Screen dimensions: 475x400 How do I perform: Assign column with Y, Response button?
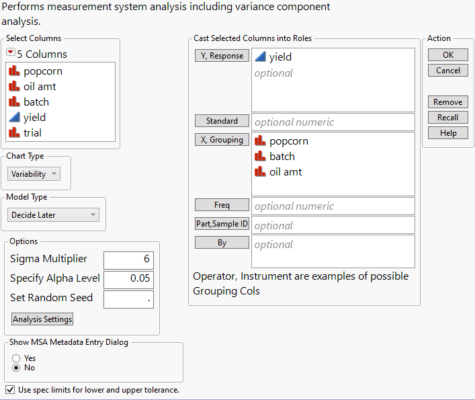pyautogui.click(x=222, y=56)
